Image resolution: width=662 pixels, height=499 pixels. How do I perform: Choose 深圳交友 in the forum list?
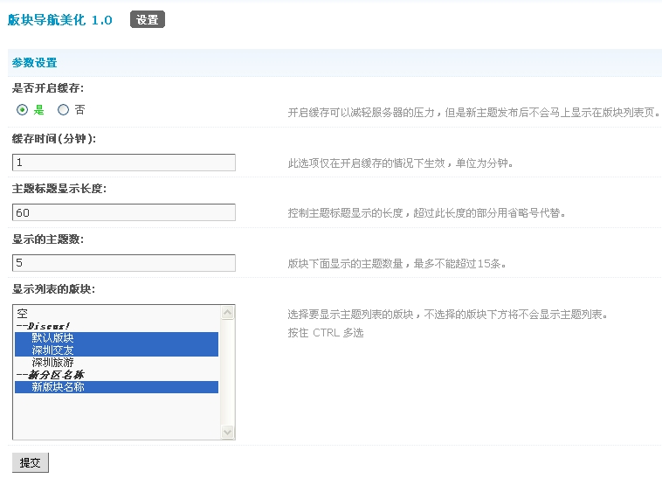(x=52, y=350)
